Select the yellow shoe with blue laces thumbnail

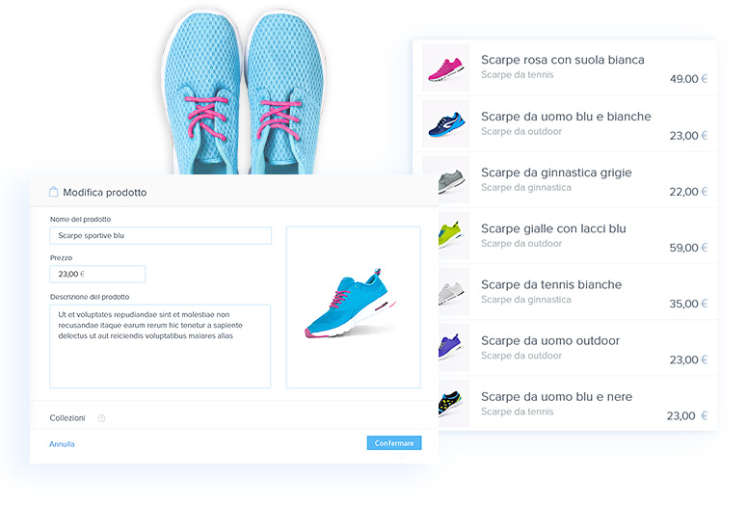coord(445,236)
